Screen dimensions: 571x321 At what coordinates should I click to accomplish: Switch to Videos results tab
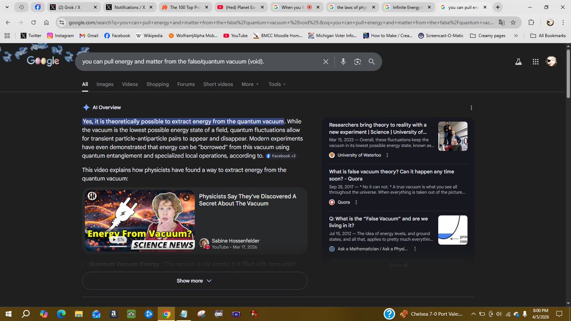(130, 84)
